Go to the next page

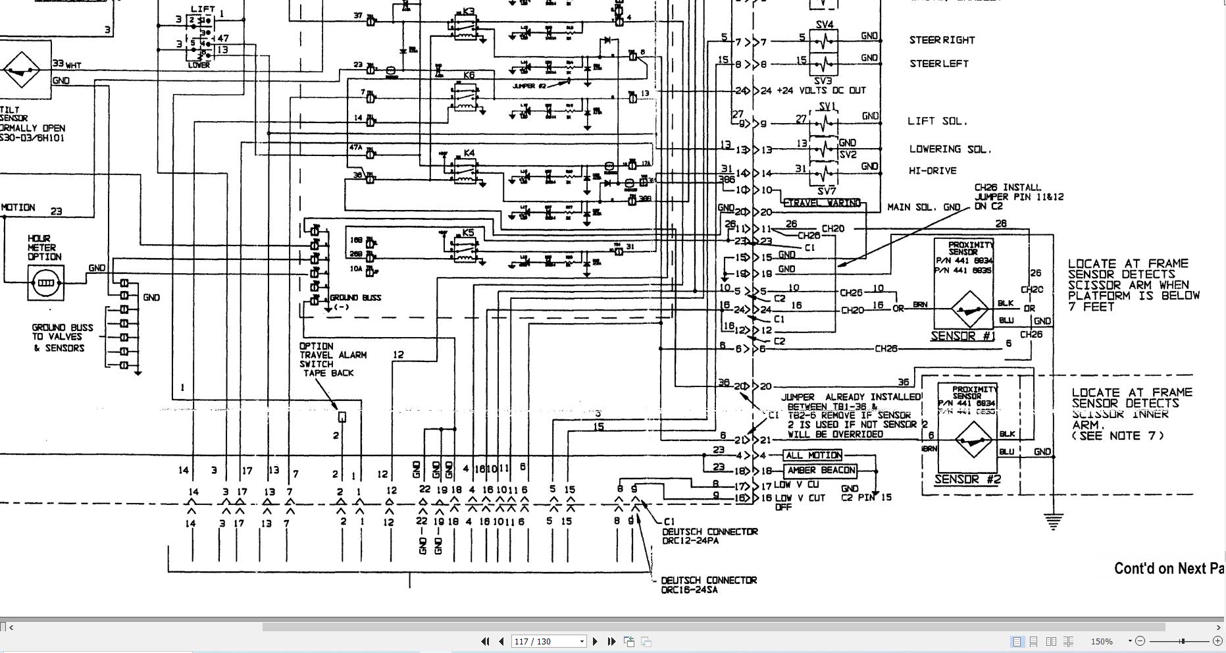pos(596,641)
